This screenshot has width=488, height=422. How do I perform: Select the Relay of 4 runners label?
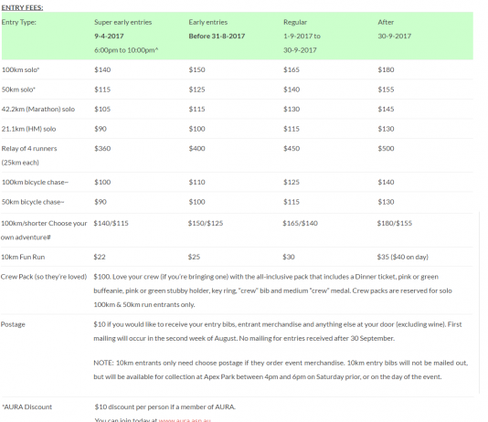click(29, 149)
